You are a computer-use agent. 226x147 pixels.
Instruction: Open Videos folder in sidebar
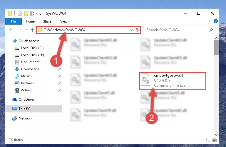[x=26, y=90]
